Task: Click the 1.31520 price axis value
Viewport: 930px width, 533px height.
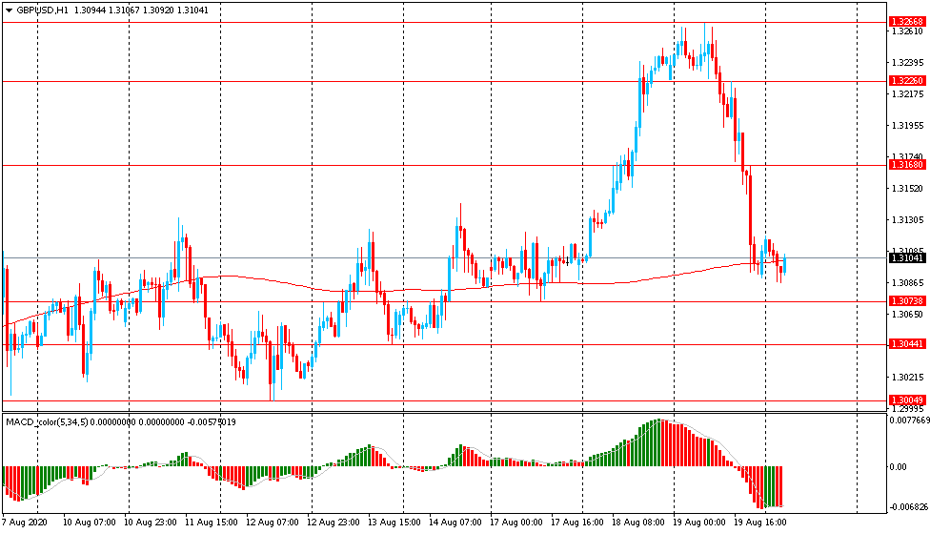Action: pos(908,189)
